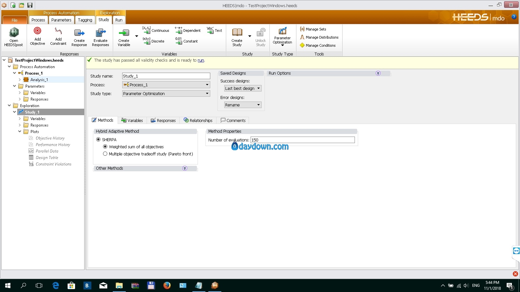Collapse the Study_1 tree node
The width and height of the screenshot is (520, 292).
15,112
